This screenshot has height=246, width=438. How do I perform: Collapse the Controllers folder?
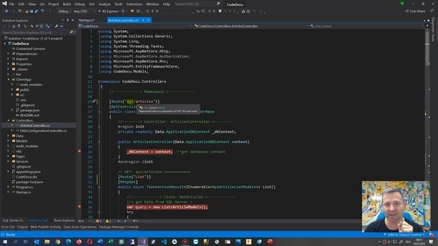(x=8, y=120)
